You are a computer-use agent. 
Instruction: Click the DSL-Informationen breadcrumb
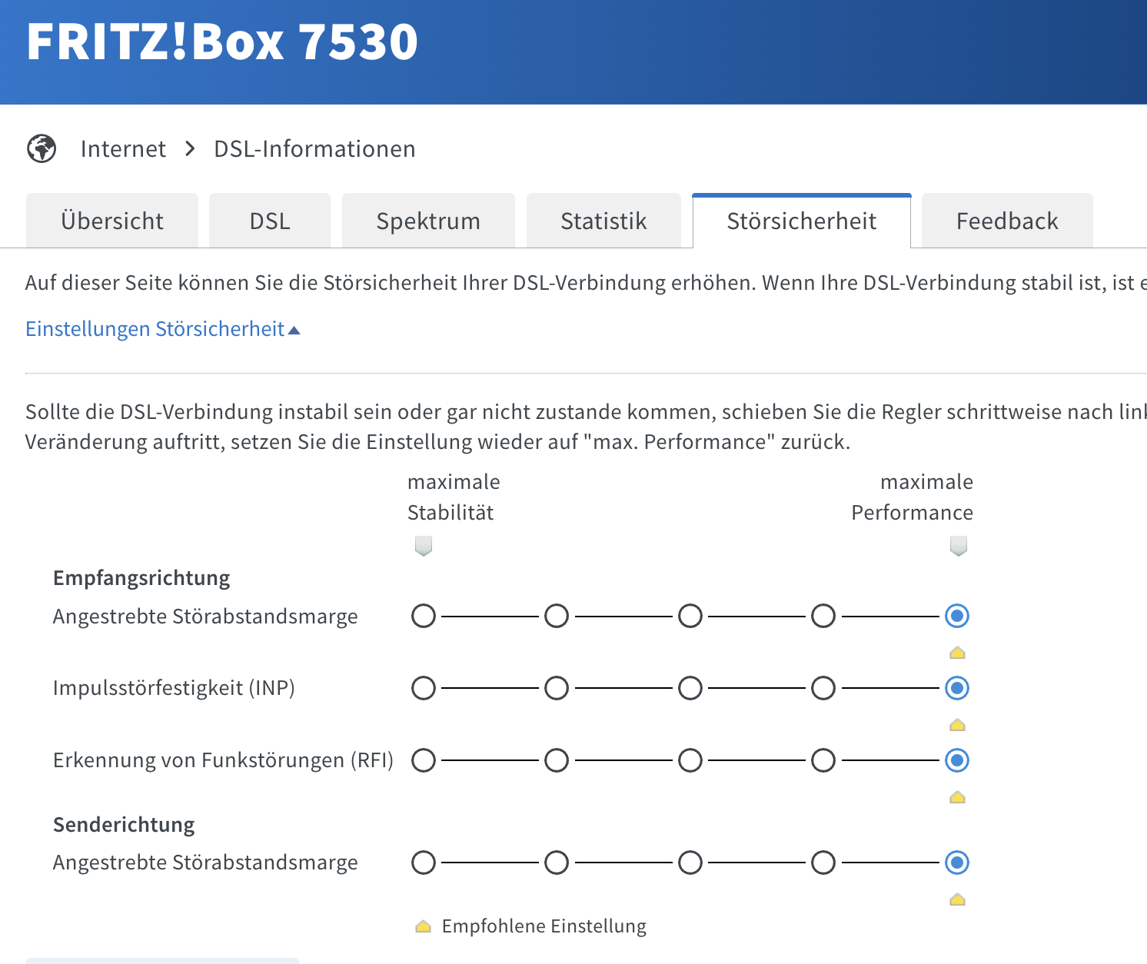click(x=314, y=148)
